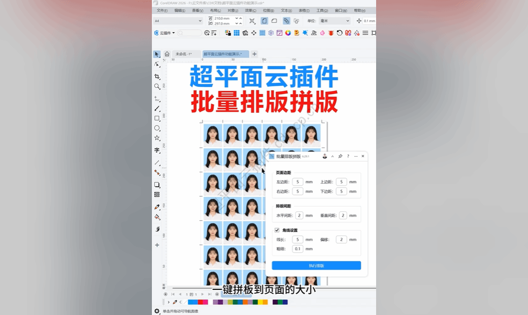Select the straight line dimension tool
This screenshot has height=315, width=528.
pos(157,163)
